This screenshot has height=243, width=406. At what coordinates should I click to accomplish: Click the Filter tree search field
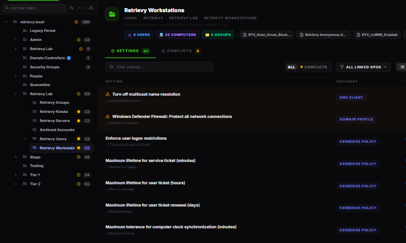tap(35, 8)
